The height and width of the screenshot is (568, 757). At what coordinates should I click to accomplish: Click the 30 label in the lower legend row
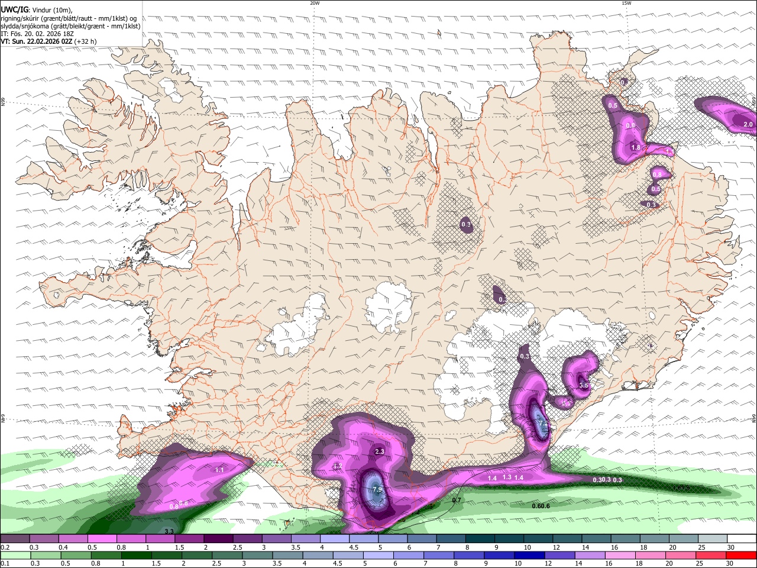pyautogui.click(x=730, y=563)
